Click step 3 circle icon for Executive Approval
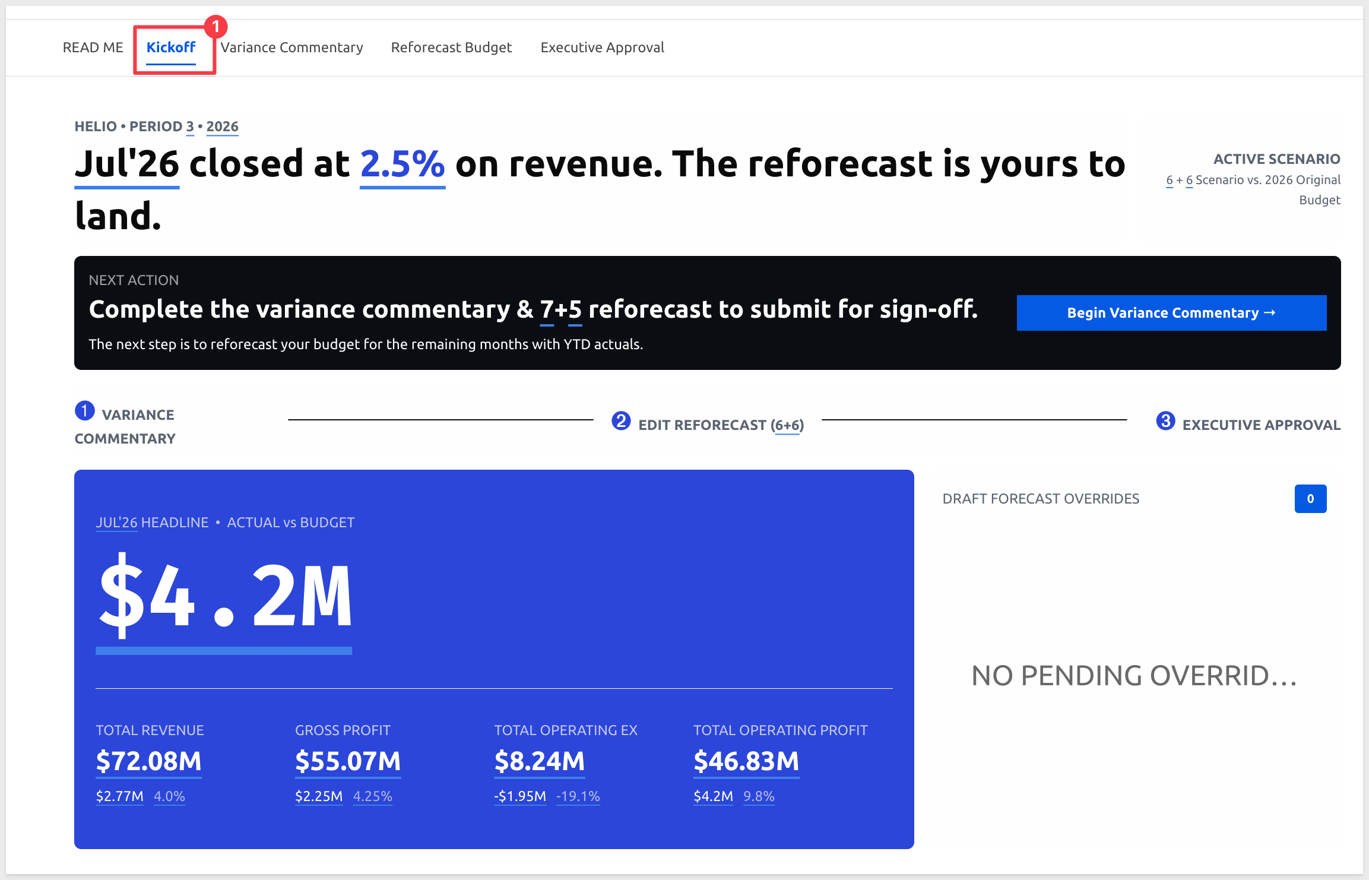This screenshot has height=880, width=1369. (1165, 421)
